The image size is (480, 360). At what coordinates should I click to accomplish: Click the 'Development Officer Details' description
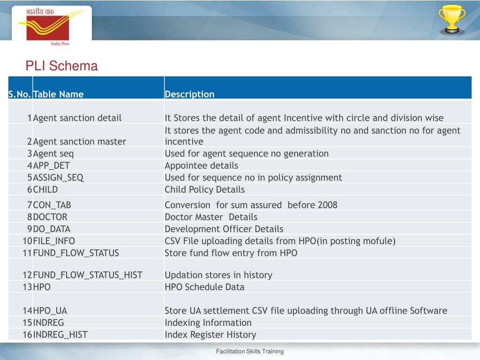click(x=224, y=229)
